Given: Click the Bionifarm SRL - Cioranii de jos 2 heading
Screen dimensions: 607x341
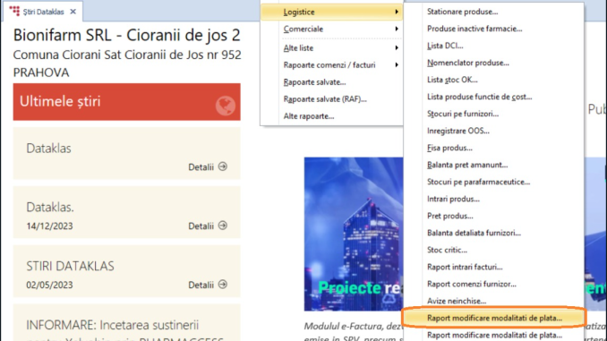Looking at the screenshot, I should (x=126, y=35).
